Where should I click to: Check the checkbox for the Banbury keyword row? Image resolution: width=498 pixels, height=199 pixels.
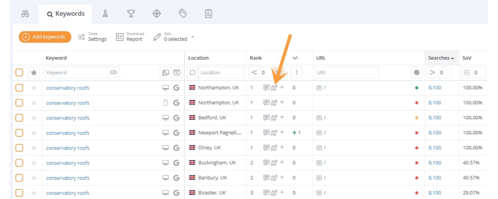19,177
